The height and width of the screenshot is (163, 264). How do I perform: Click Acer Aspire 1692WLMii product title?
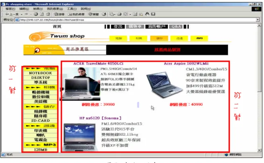pyautogui.click(x=186, y=63)
